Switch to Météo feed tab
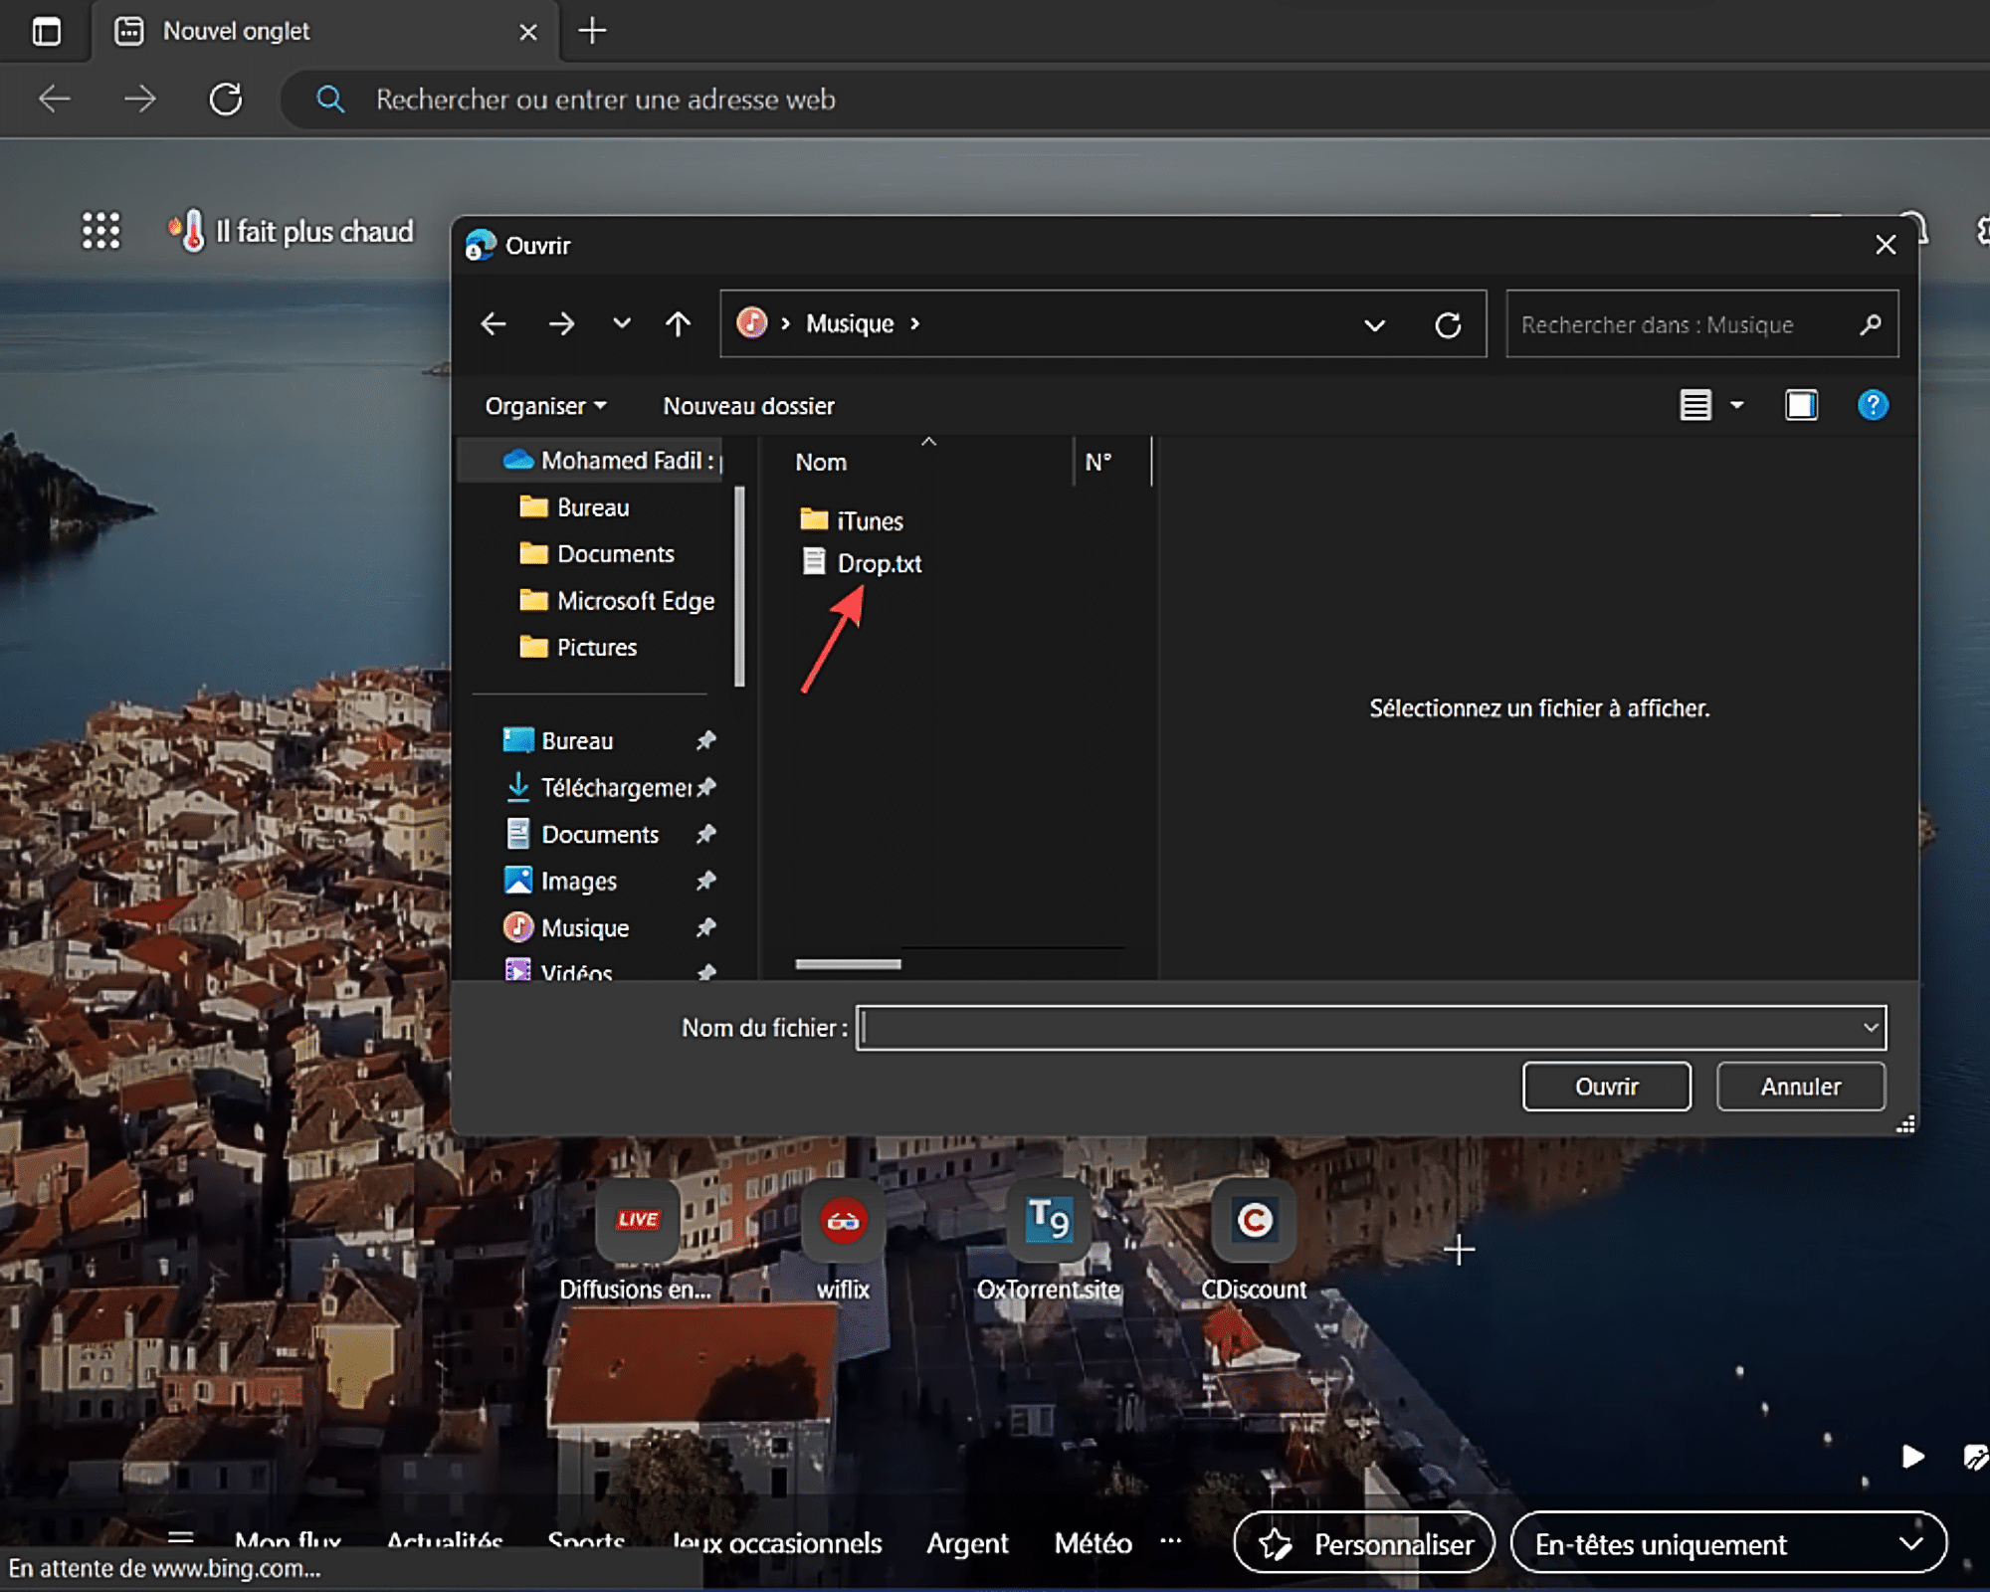The height and width of the screenshot is (1592, 1990). coord(1093,1543)
